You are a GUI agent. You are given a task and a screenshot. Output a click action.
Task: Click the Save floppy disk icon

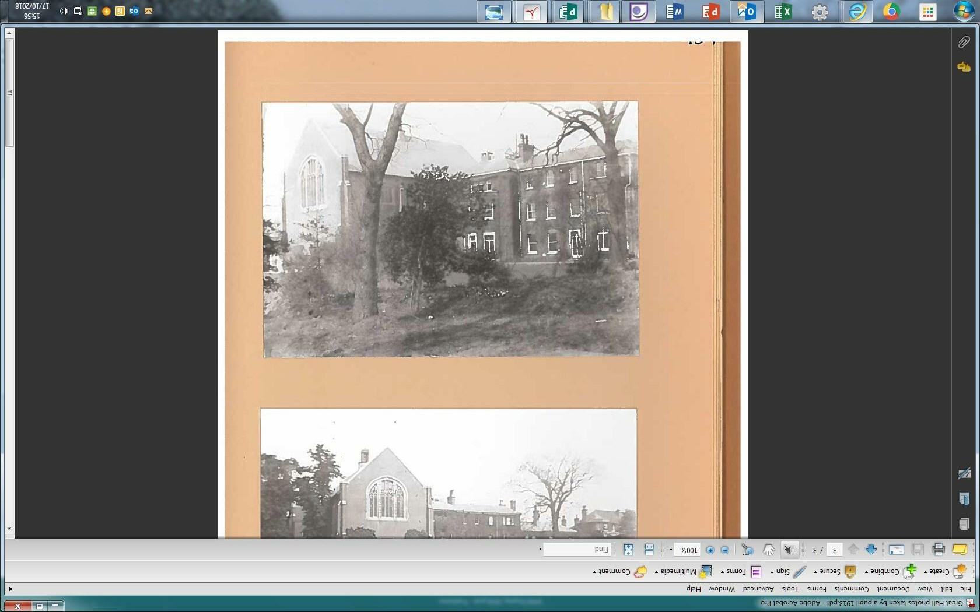coord(918,549)
